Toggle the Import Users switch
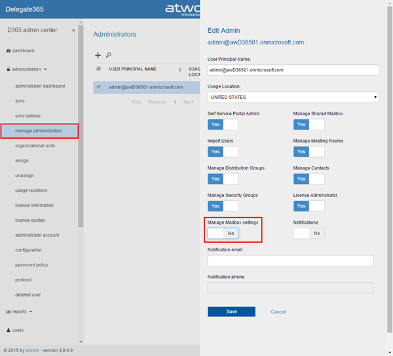This screenshot has width=393, height=356. 223,152
